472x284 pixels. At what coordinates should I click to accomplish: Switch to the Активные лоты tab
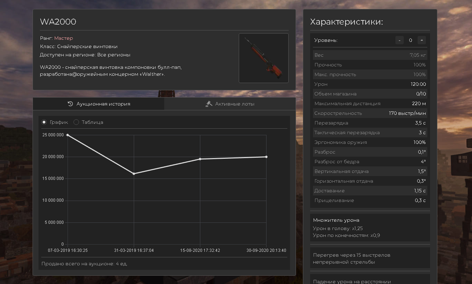230,104
